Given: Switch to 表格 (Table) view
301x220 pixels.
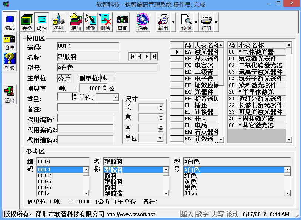Looking at the screenshot, I should 27,22.
